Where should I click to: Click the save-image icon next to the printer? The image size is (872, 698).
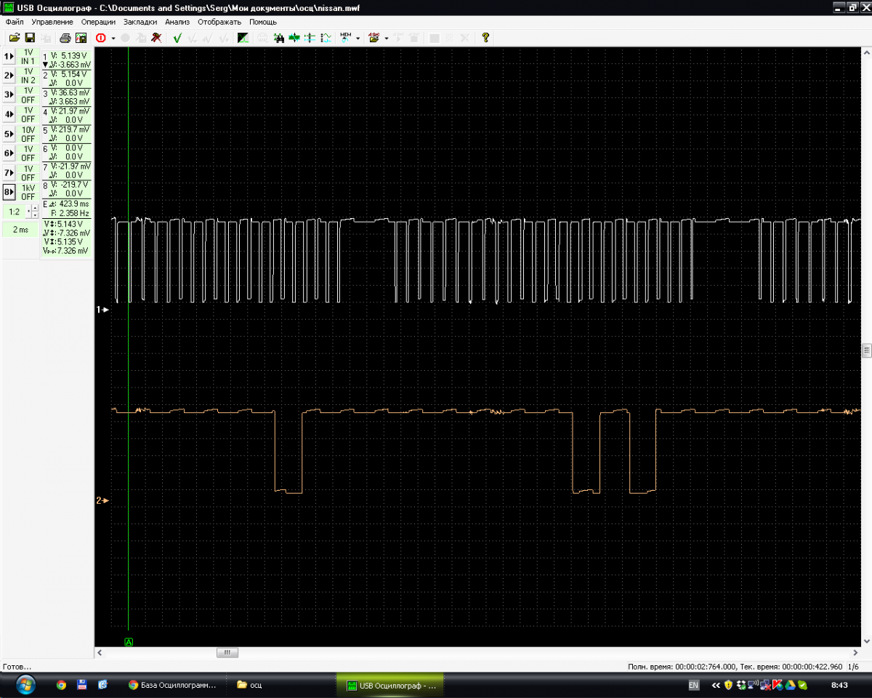[x=81, y=37]
